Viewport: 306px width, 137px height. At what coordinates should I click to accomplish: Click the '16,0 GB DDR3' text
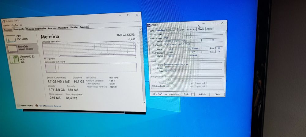[126, 35]
